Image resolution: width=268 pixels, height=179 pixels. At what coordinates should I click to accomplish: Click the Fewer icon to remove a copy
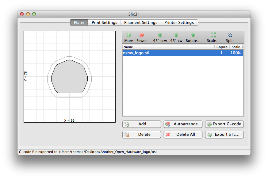(141, 37)
